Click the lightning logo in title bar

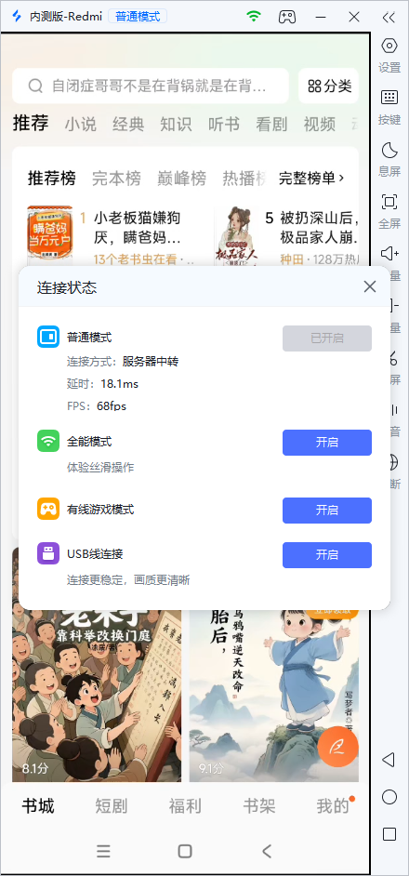(17, 16)
